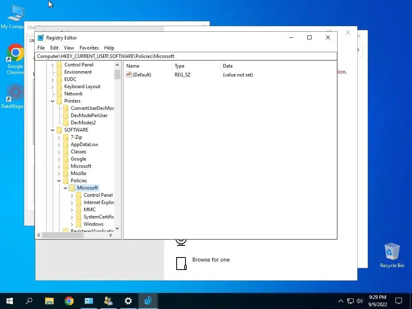Select the Google key
The height and width of the screenshot is (309, 412).
78,159
